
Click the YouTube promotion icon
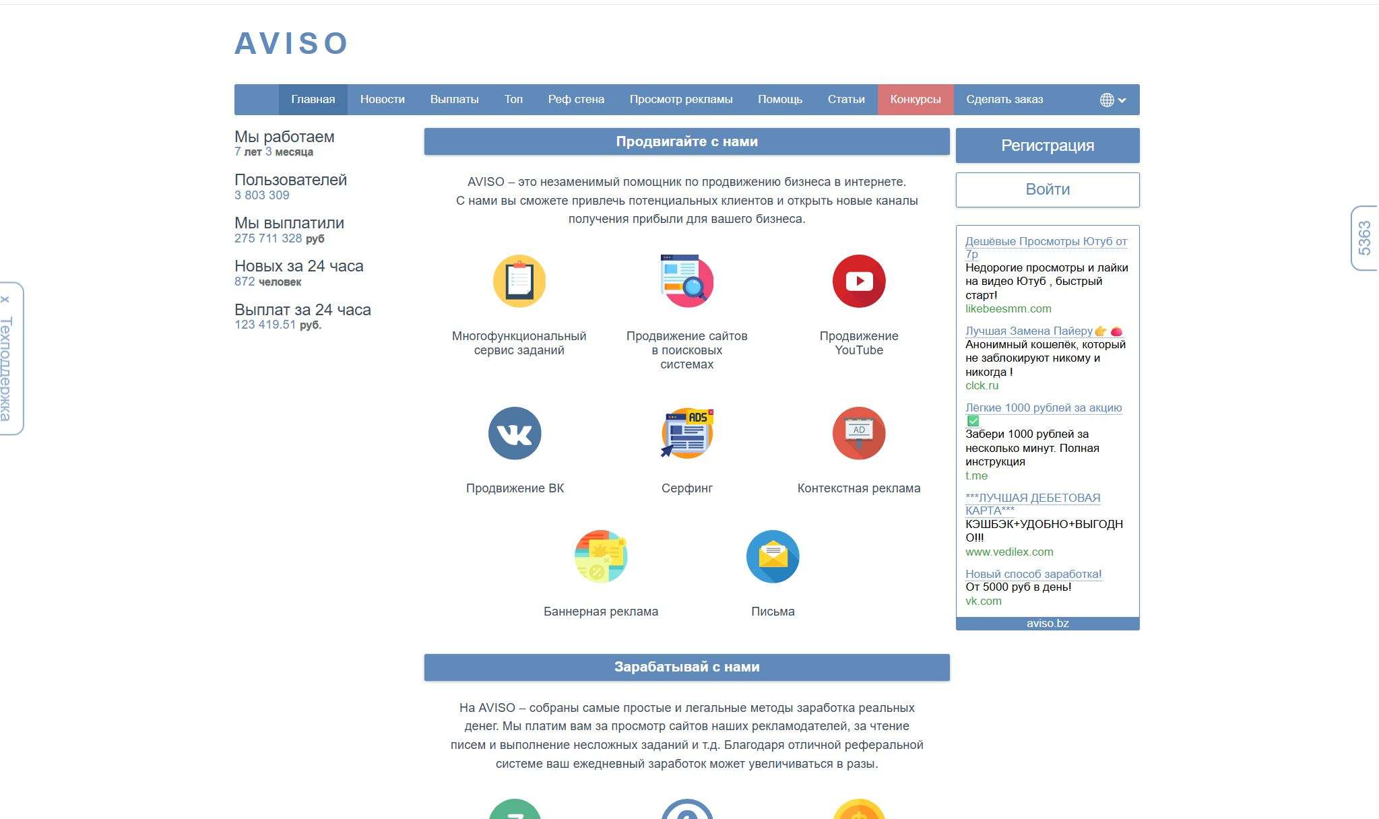[858, 281]
